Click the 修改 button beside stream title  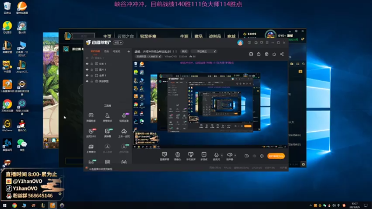184,52
